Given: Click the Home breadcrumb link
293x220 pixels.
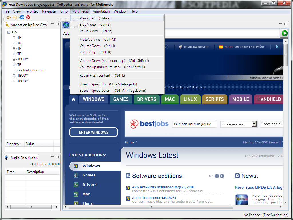Looking at the screenshot, I should pyautogui.click(x=130, y=142).
